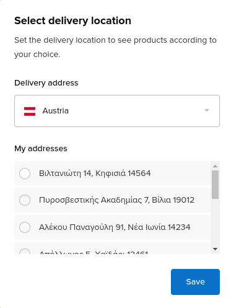This screenshot has height=308, width=231.
Task: Click the address list scrollbar thumb
Action: click(x=215, y=185)
